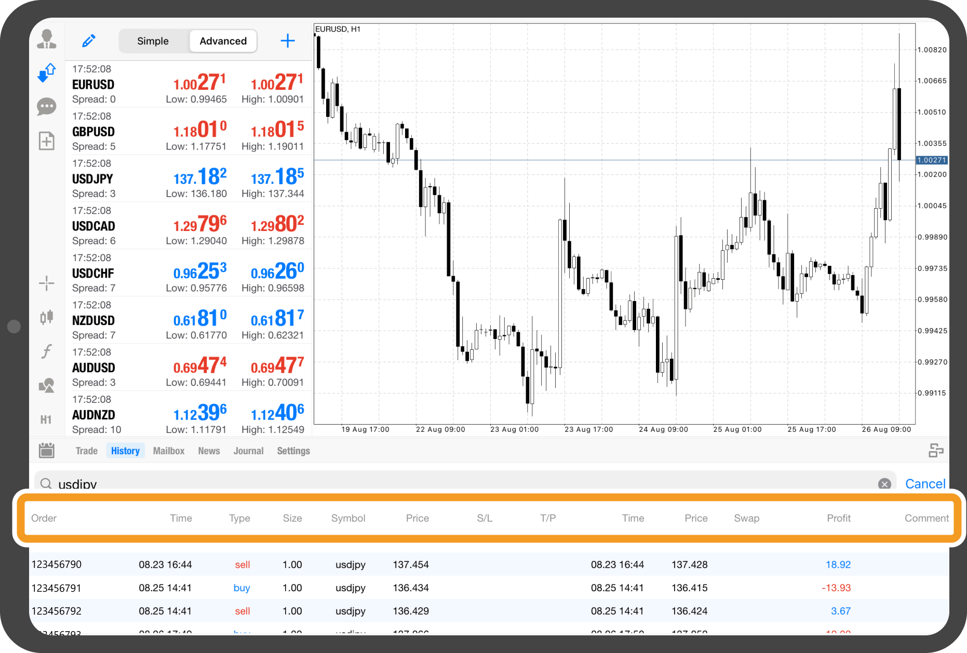
Task: Switch quotes view to Advanced
Action: (223, 41)
